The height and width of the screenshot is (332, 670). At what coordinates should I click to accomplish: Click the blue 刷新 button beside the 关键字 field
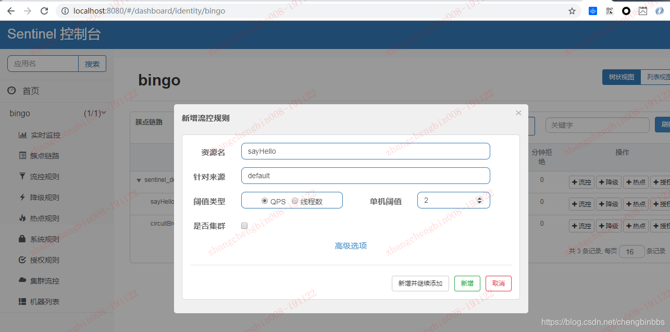pyautogui.click(x=663, y=125)
